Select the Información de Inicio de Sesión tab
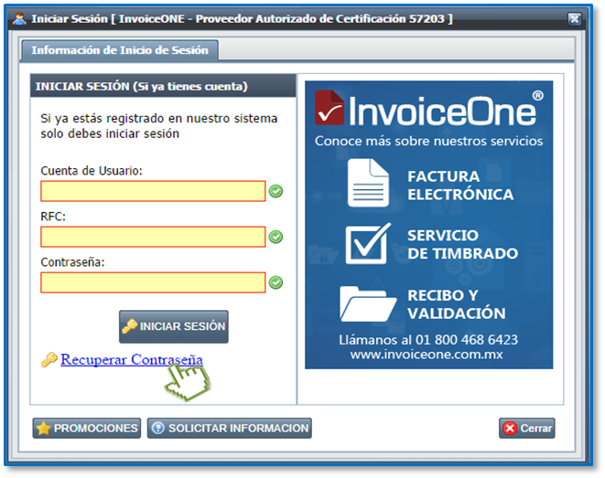This screenshot has height=478, width=605. coord(120,50)
